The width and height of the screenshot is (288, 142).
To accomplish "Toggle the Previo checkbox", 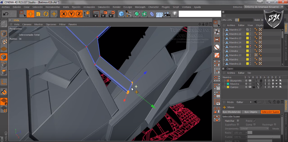I will (x=254, y=121).
